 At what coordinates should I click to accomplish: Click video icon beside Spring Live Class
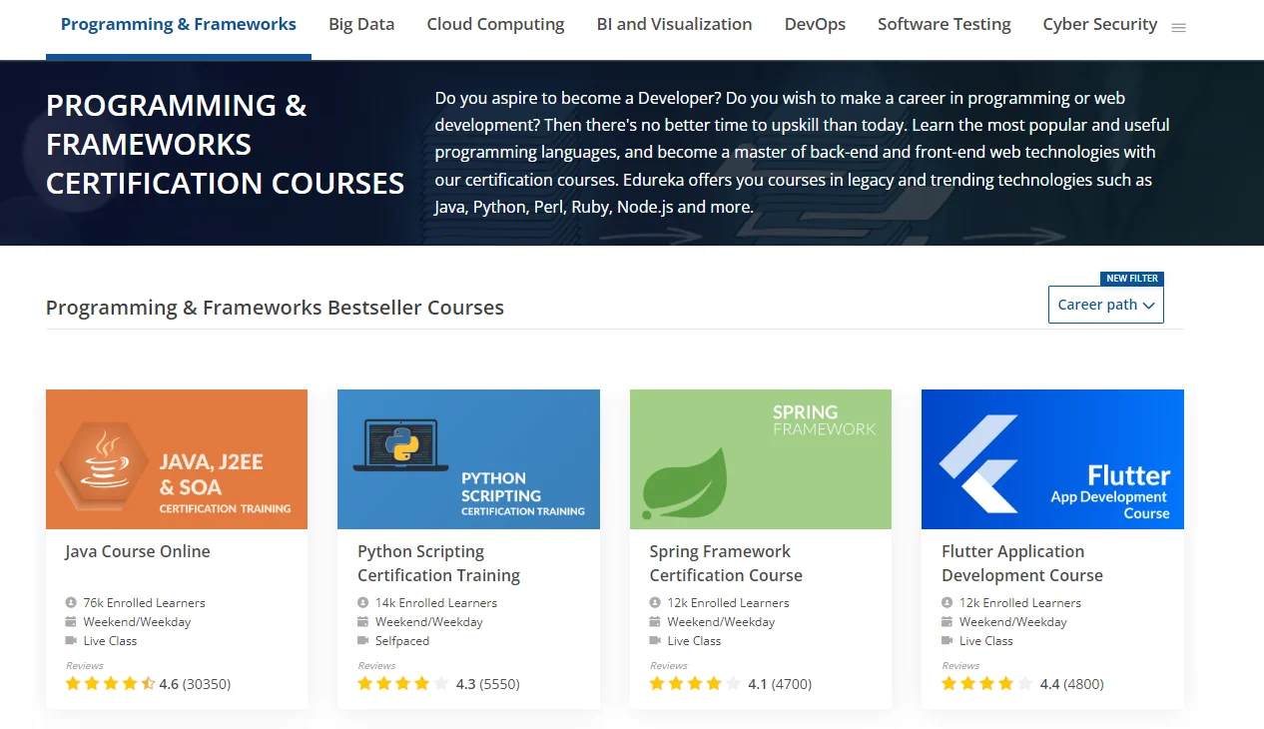pos(655,641)
